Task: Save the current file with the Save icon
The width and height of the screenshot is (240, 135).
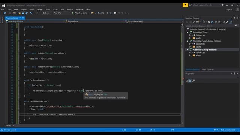Action: click(x=23, y=13)
